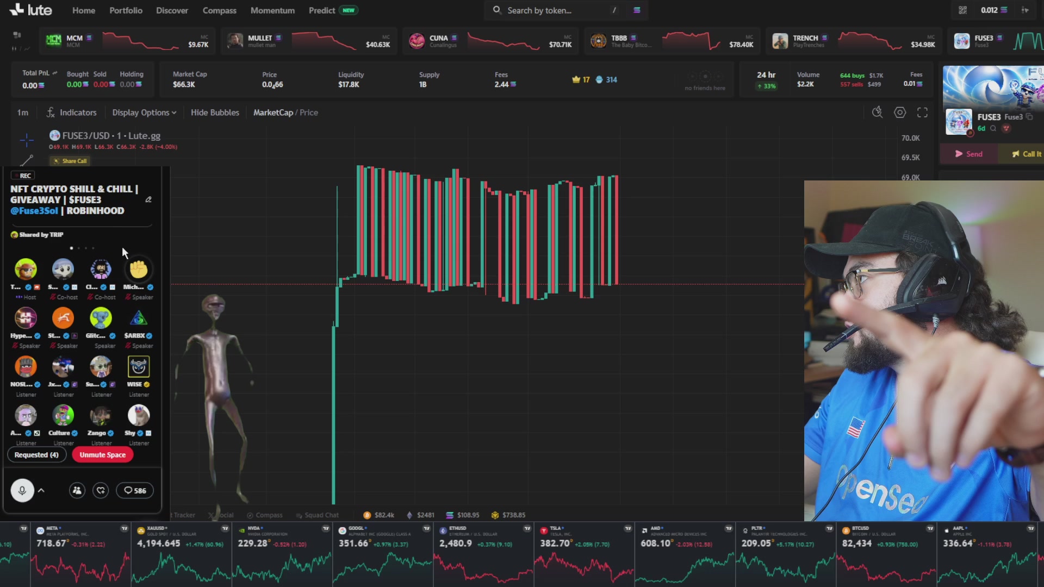The image size is (1044, 587).
Task: Open the 1m timeframe selector
Action: click(x=22, y=113)
